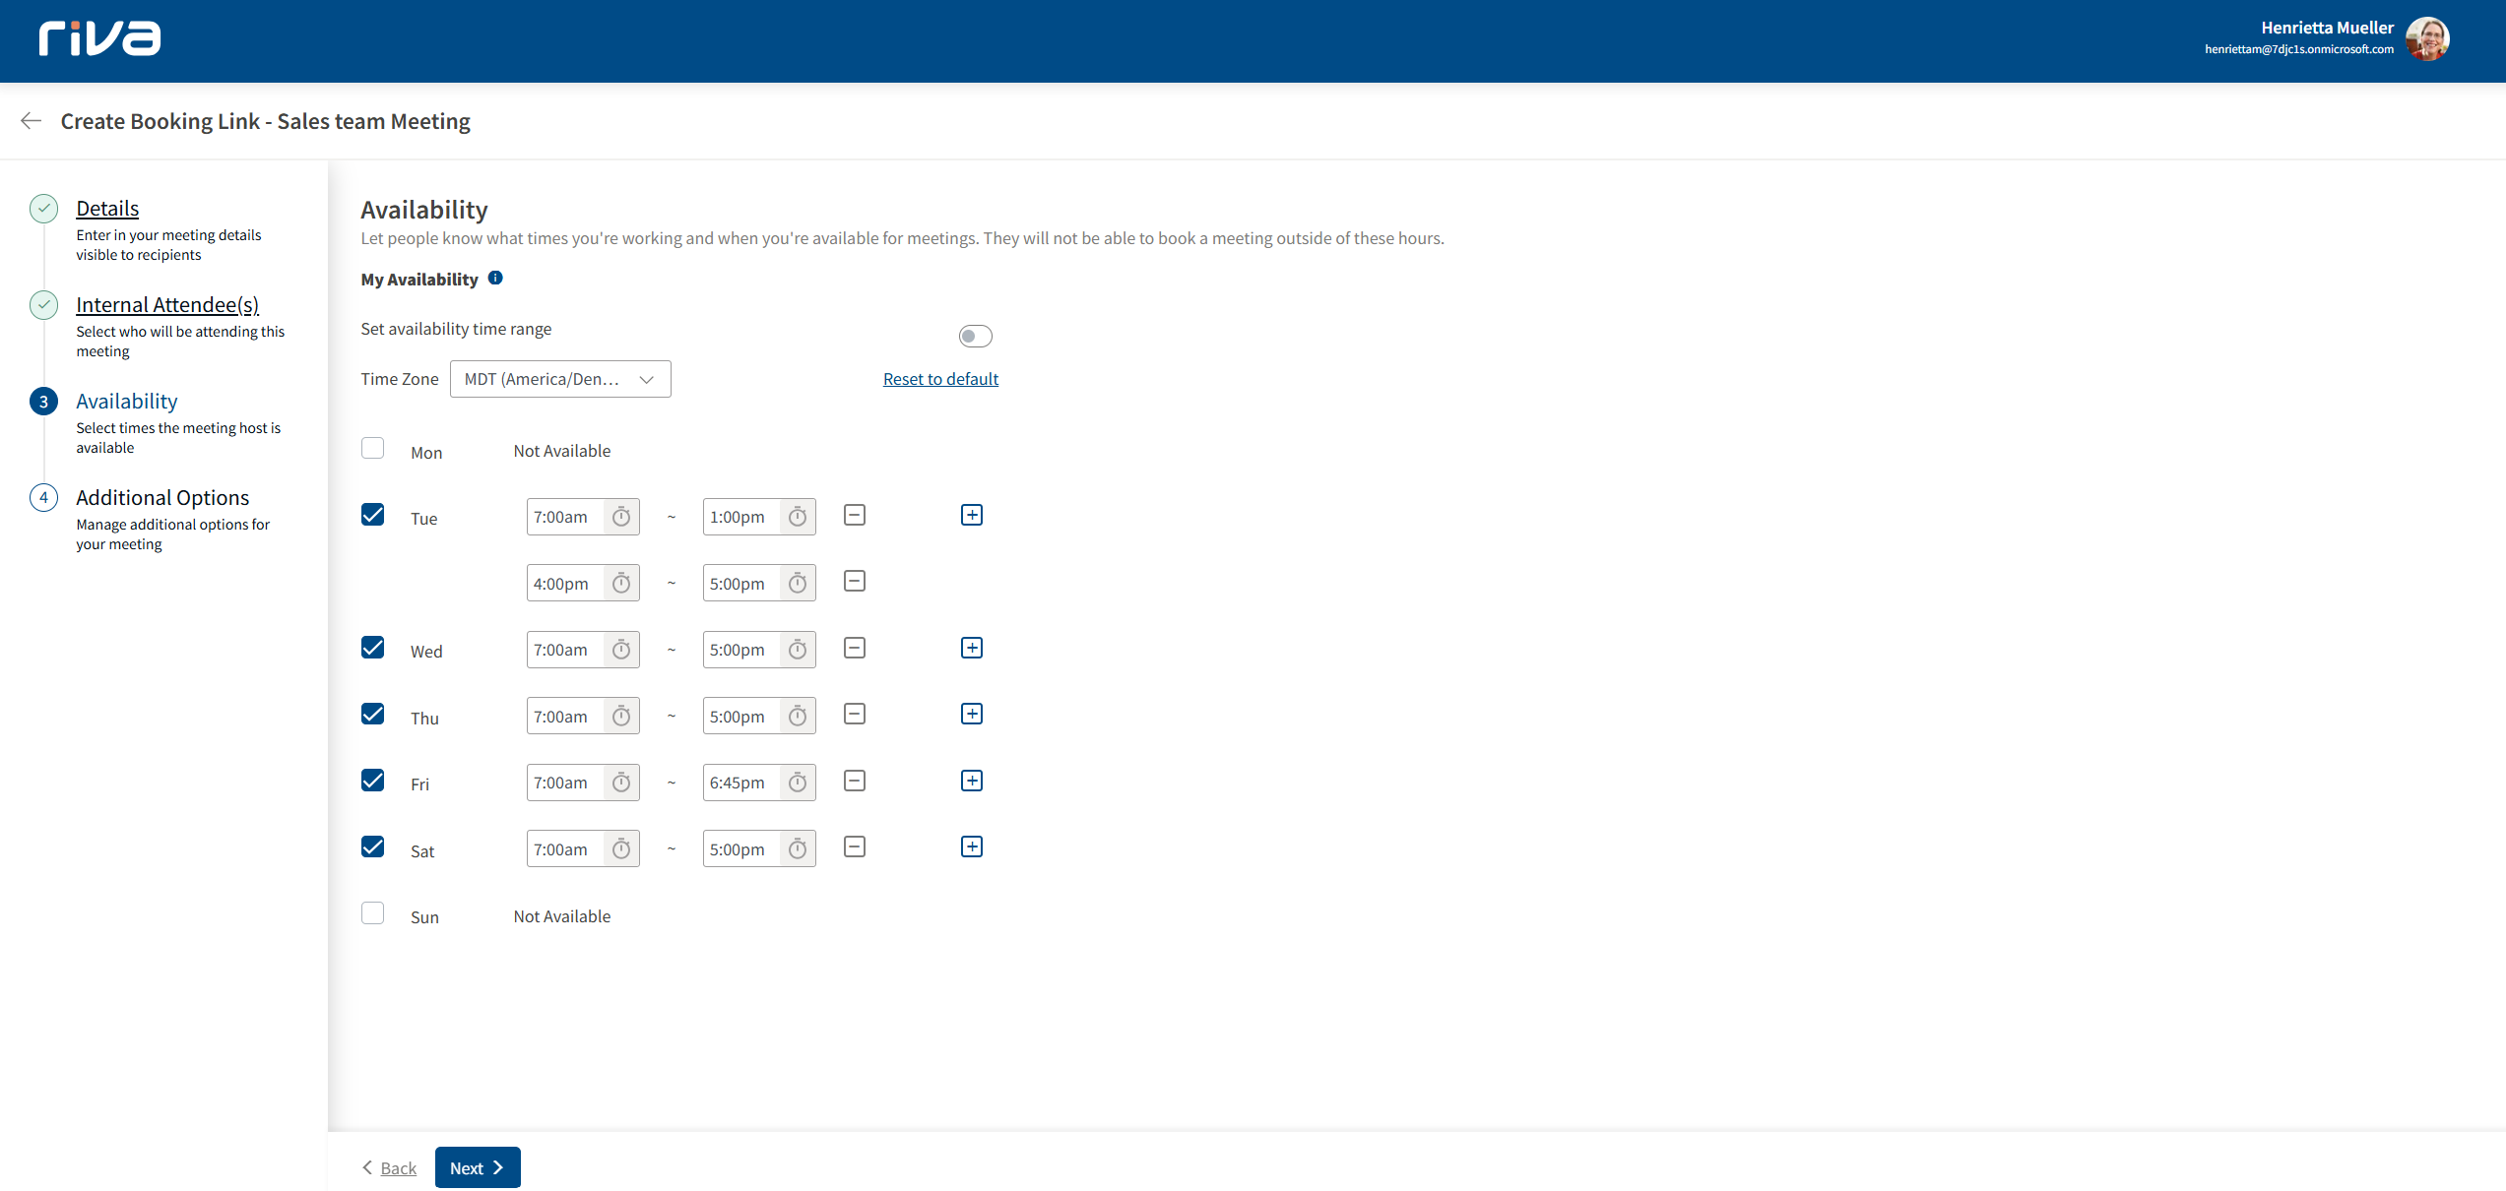Open time picker for Thu 7:00am start
The height and width of the screenshot is (1191, 2506).
(621, 717)
